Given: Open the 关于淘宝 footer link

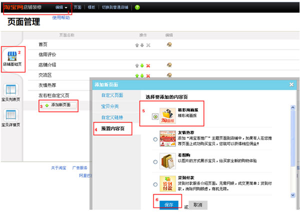Looking at the screenshot, I should [x=58, y=168].
